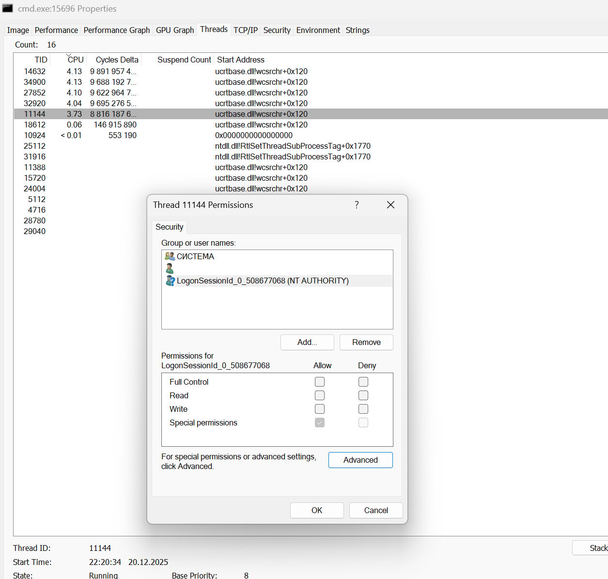
Task: Check Allow for Full Control
Action: 320,382
